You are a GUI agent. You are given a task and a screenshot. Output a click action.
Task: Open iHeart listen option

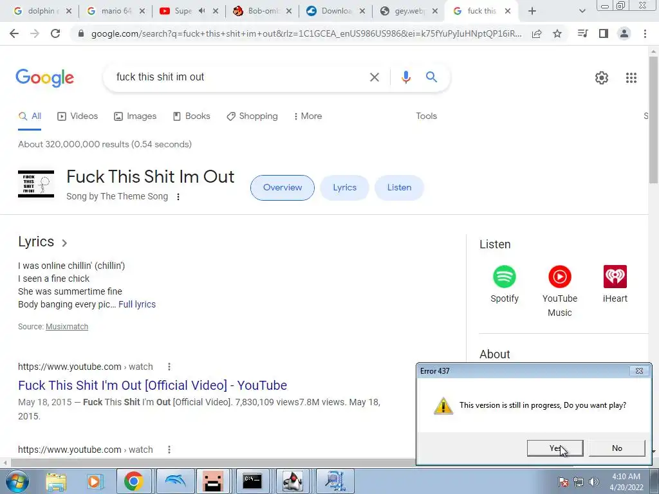click(615, 284)
